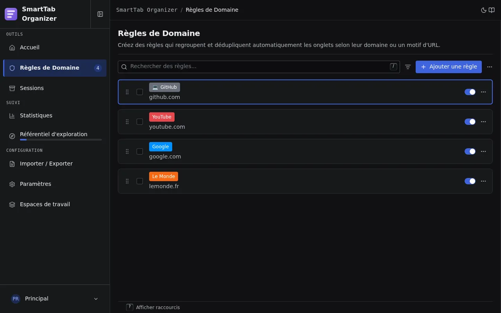This screenshot has height=313, width=501.
Task: Open YouTube rule options menu
Action: click(483, 122)
